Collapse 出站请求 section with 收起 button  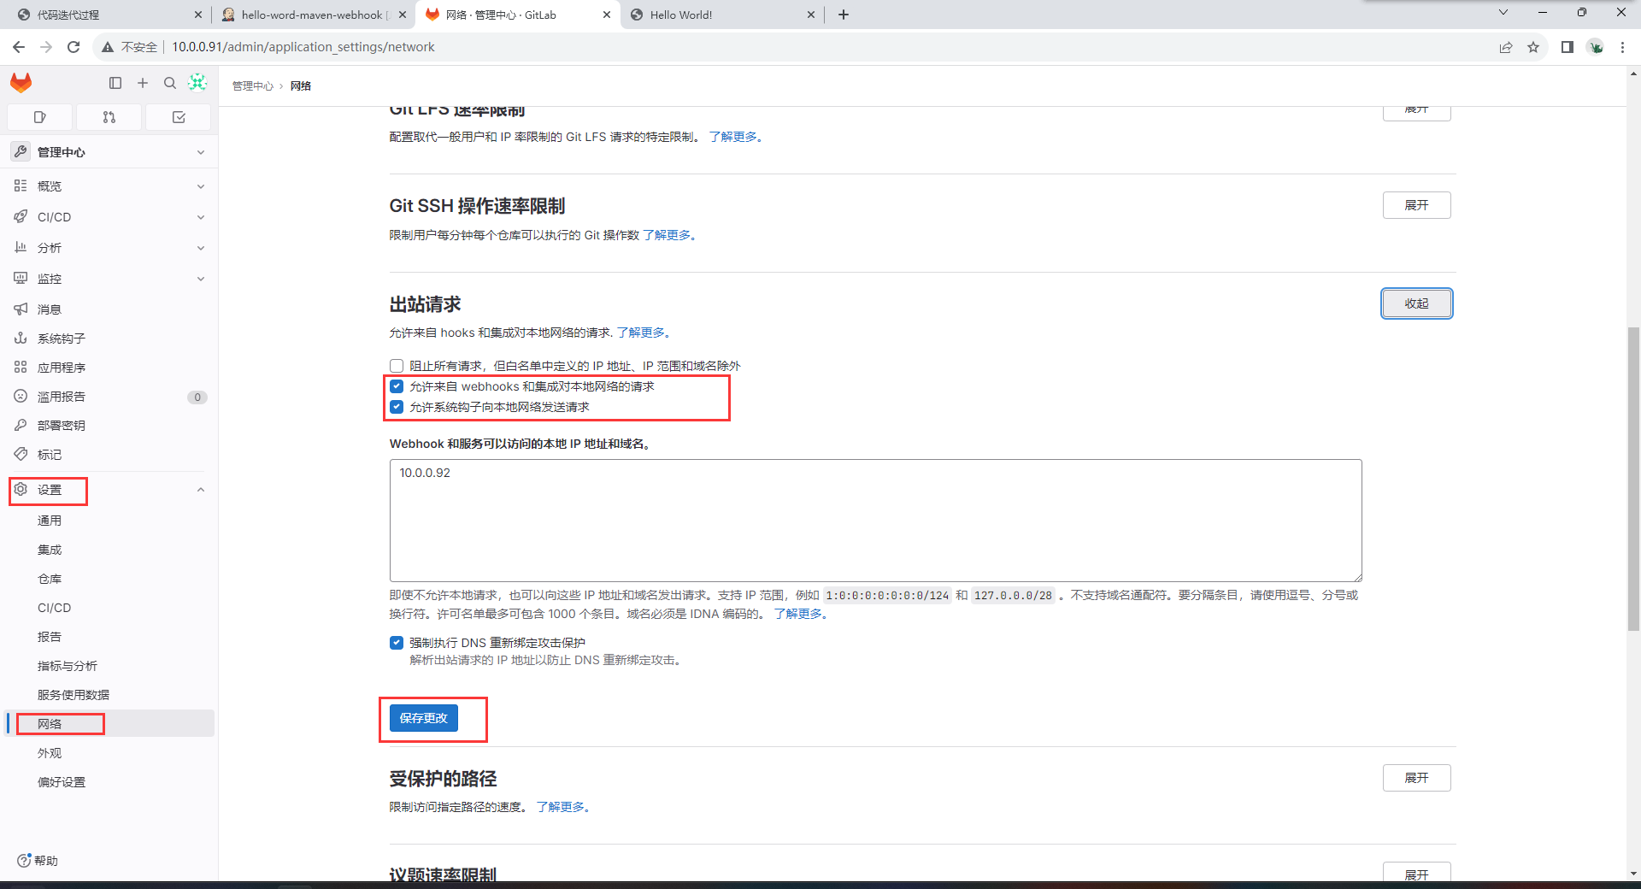tap(1416, 303)
